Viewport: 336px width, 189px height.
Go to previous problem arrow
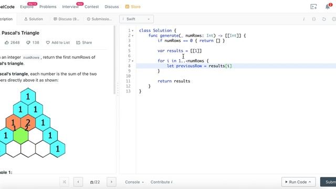(78, 182)
